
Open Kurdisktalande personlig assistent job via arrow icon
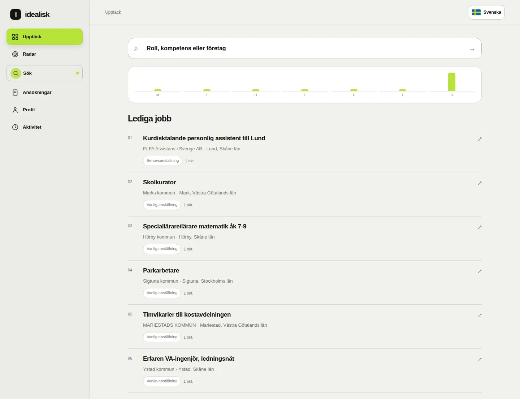point(480,139)
